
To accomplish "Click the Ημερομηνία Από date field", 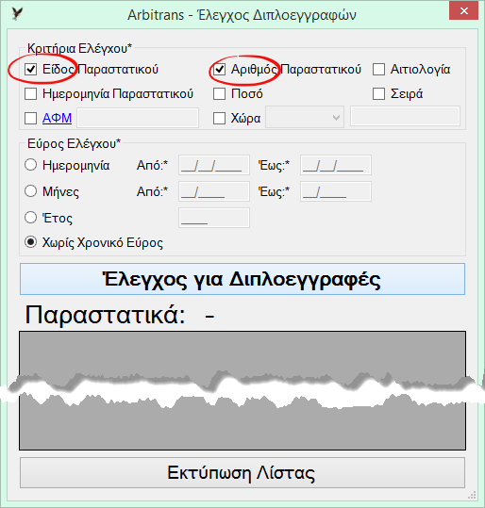I will pos(214,165).
